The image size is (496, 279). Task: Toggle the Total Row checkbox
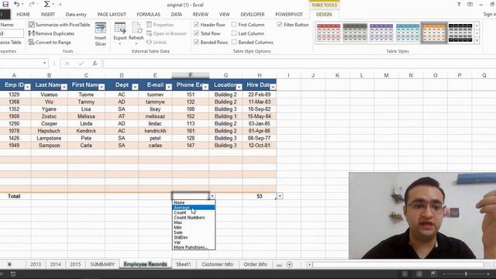[x=196, y=33]
